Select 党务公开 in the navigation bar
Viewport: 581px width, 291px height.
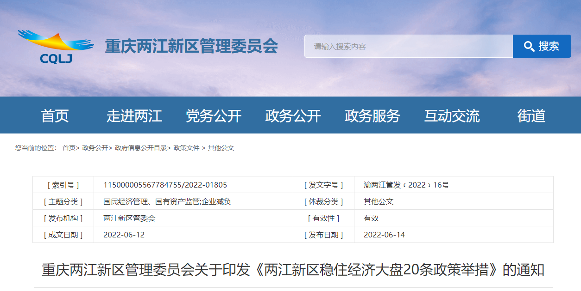pyautogui.click(x=214, y=115)
